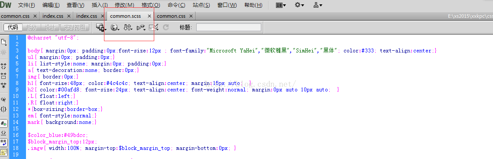Image resolution: width=493 pixels, height=159 pixels.
Task: Toggle highlight invalid code icon
Action: [4, 133]
